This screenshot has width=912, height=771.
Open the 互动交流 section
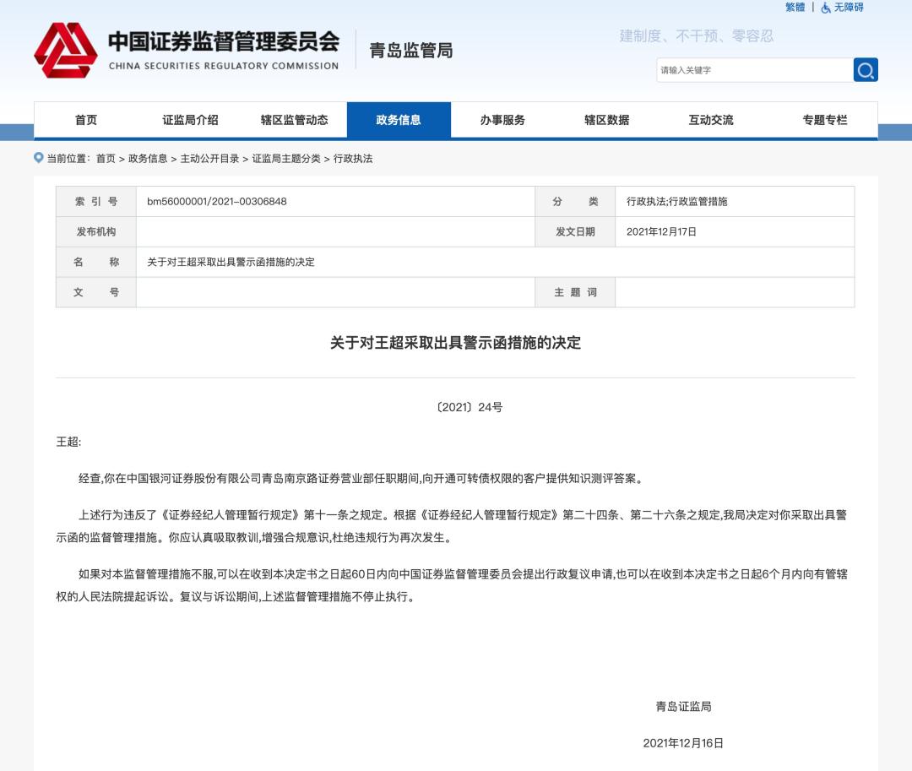click(712, 119)
